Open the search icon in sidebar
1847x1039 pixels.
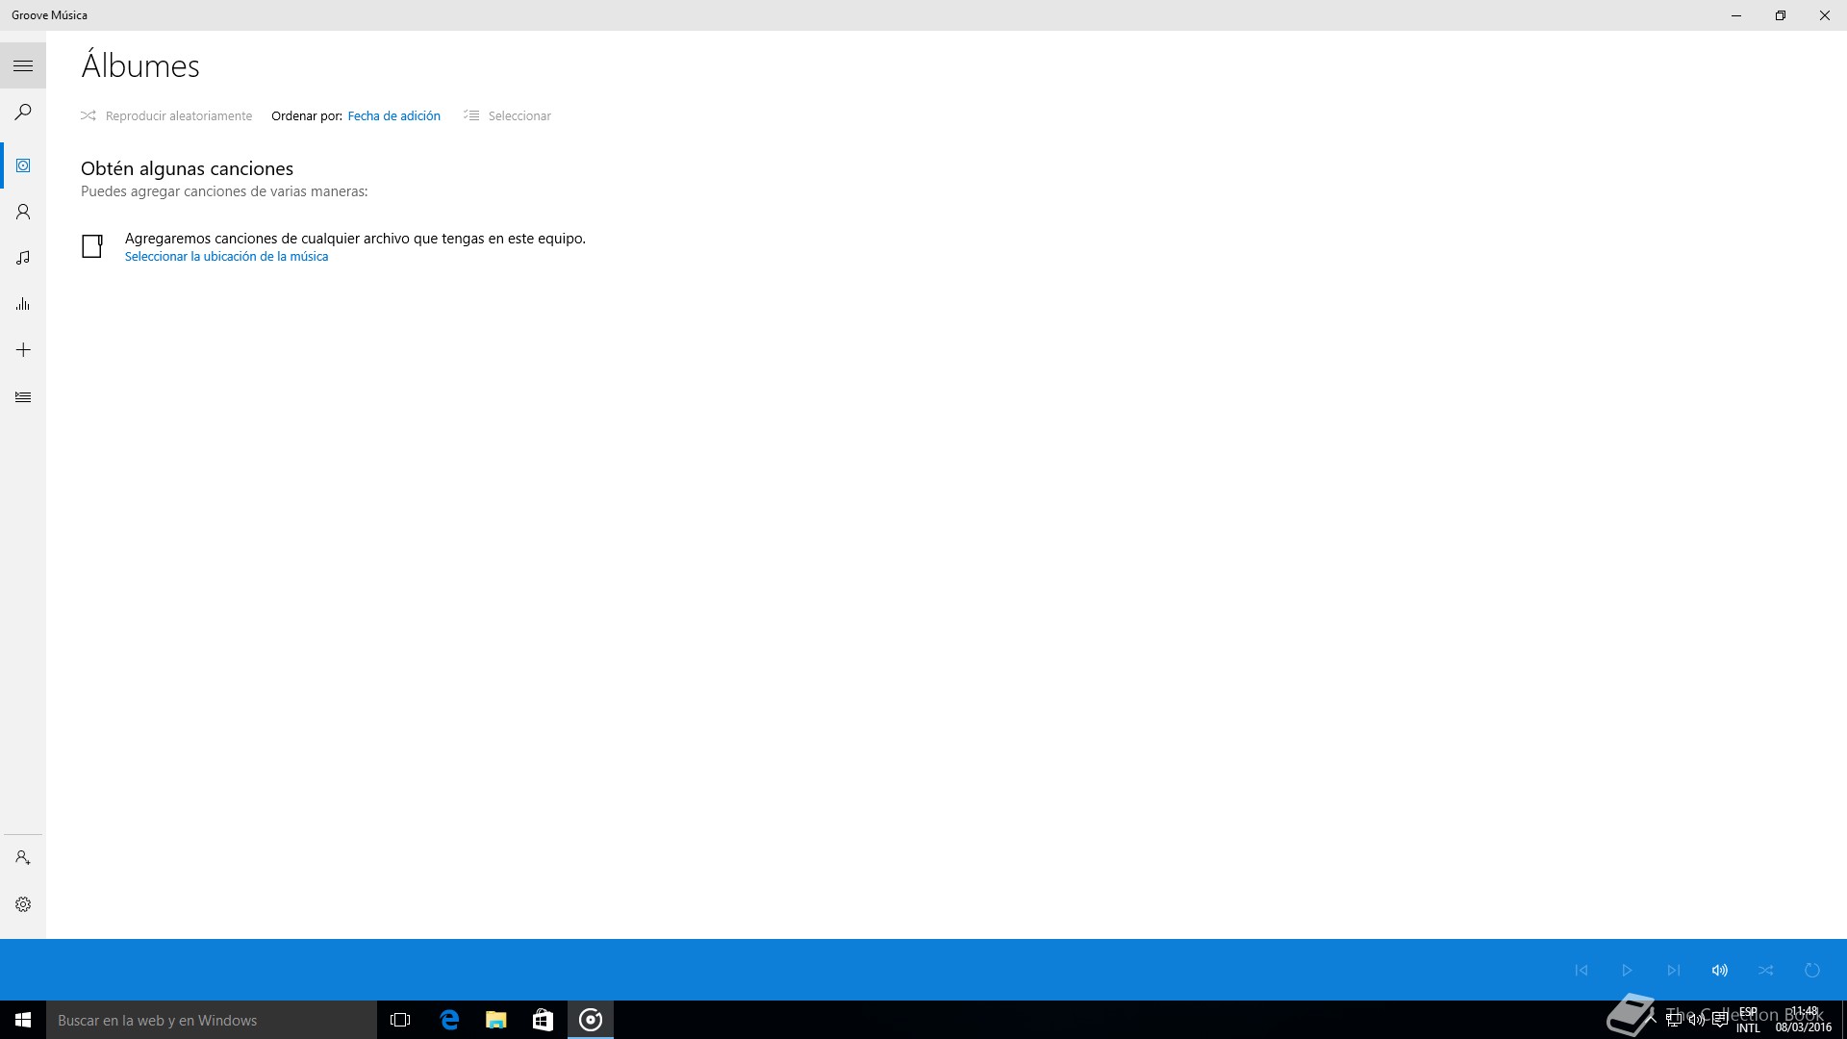point(23,112)
